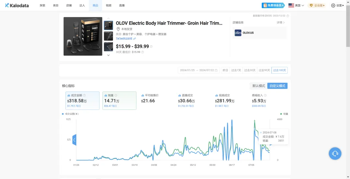Open the 探索 nav tab

(42, 5)
